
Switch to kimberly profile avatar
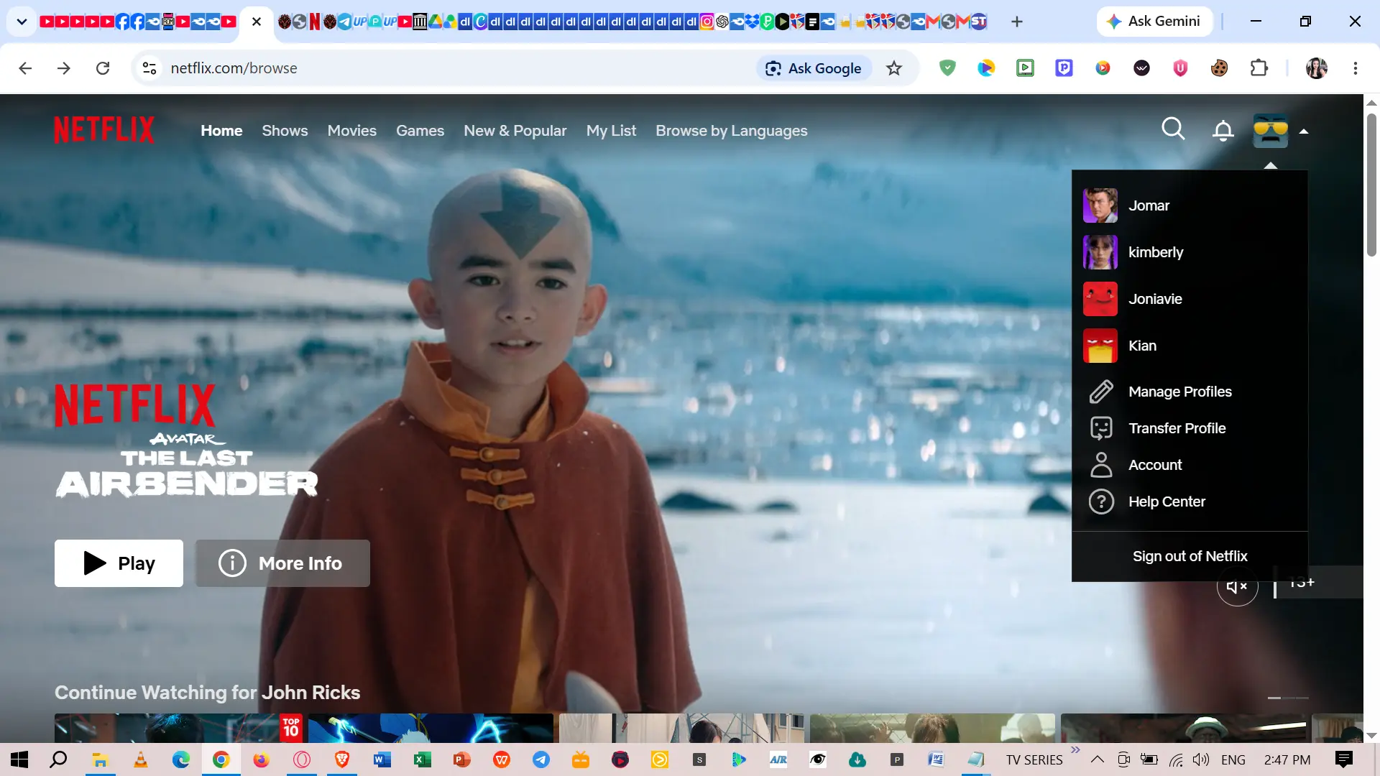1100,252
